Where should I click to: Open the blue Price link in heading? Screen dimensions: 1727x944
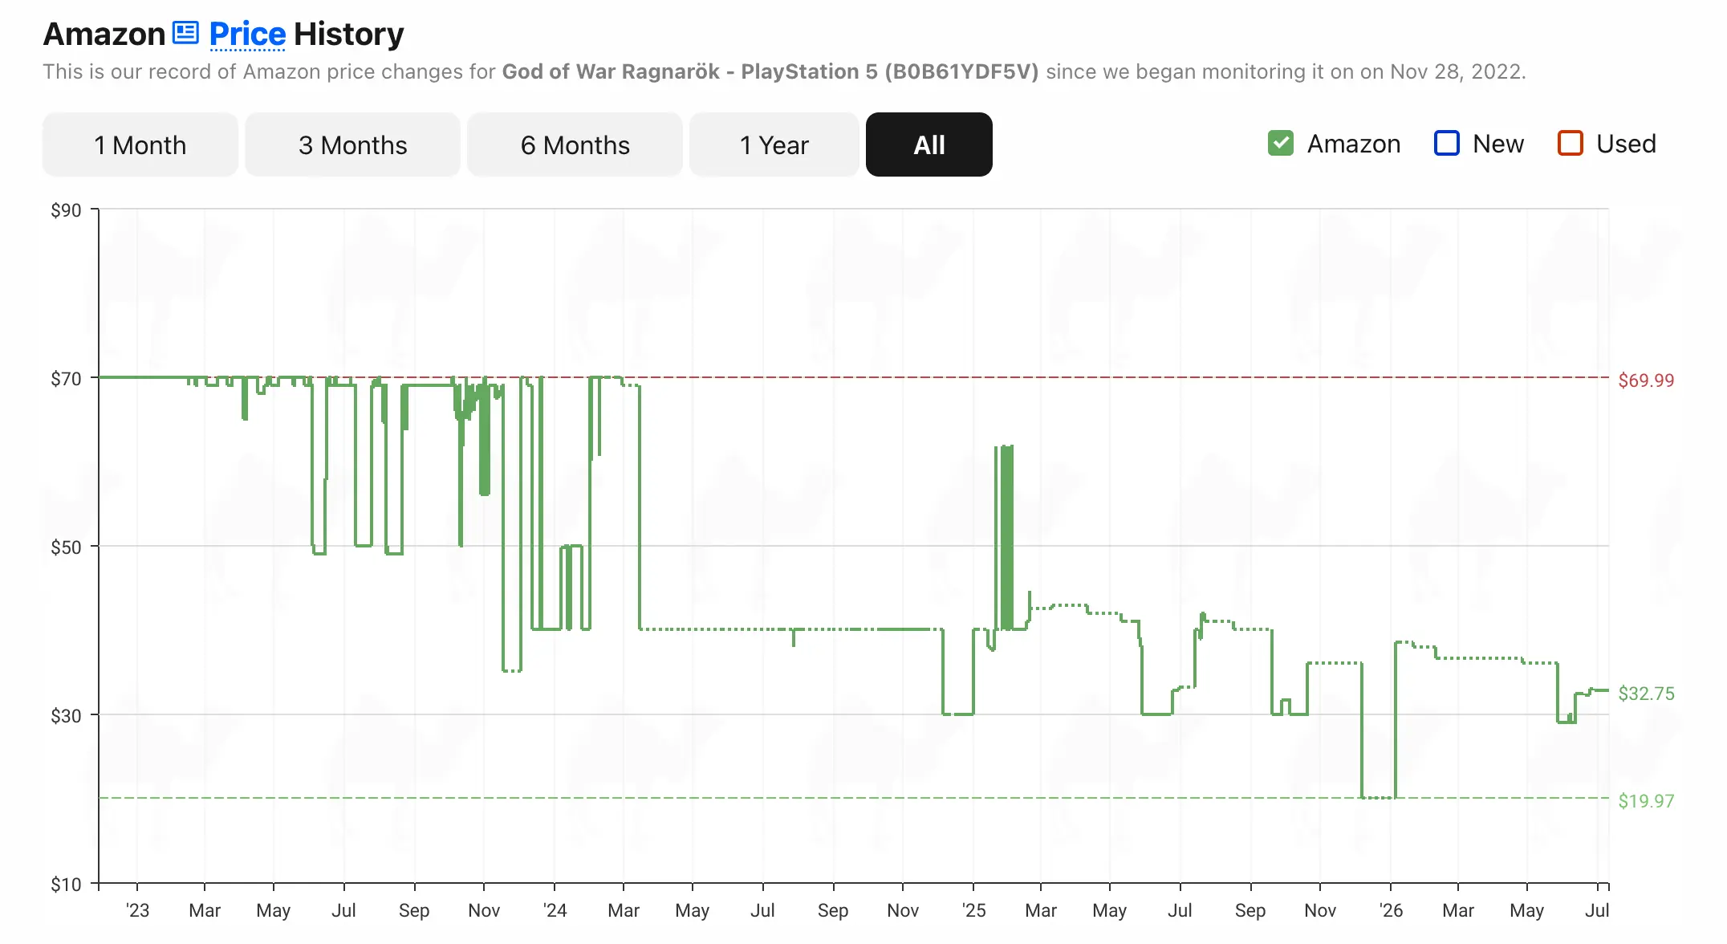click(x=247, y=34)
